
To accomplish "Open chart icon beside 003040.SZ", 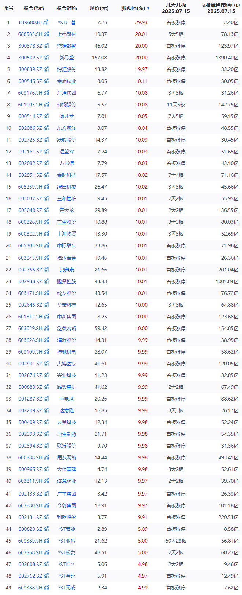I will tap(46, 210).
